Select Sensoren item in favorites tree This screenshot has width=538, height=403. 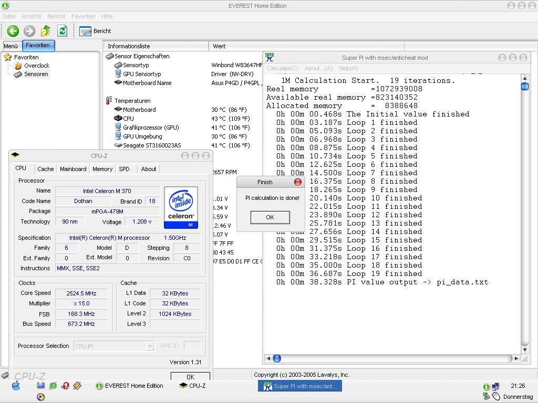pyautogui.click(x=32, y=74)
